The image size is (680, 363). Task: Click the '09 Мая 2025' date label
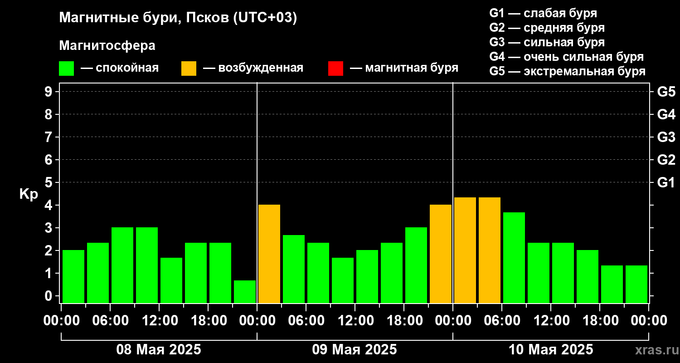[x=355, y=350]
